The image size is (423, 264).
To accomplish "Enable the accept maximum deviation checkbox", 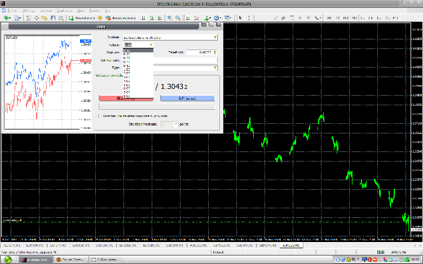I will coord(100,116).
